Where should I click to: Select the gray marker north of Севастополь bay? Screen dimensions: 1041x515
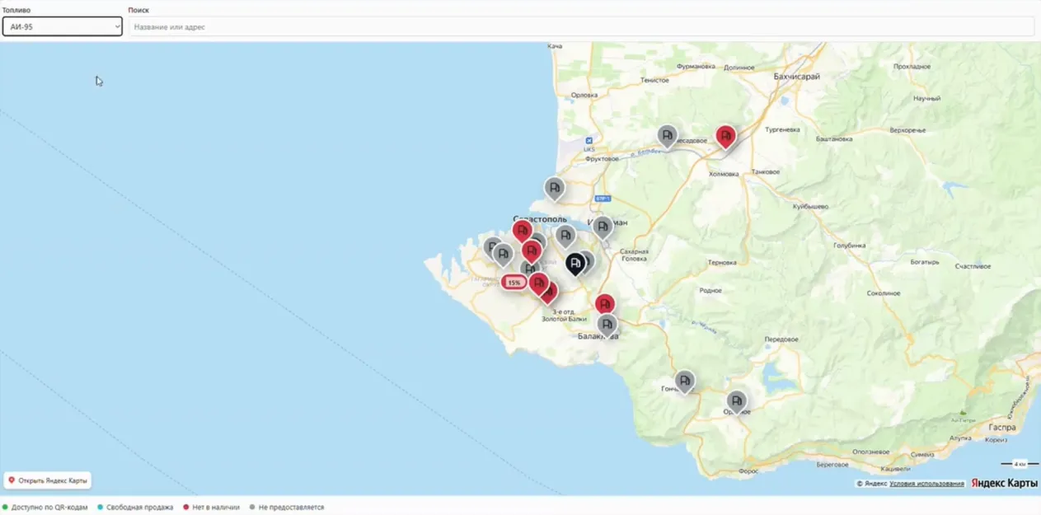[x=555, y=189]
